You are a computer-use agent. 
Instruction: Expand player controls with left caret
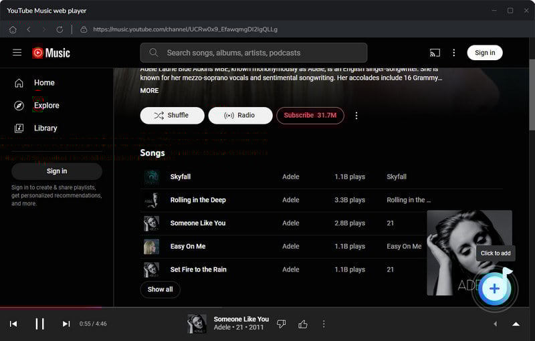[496, 324]
